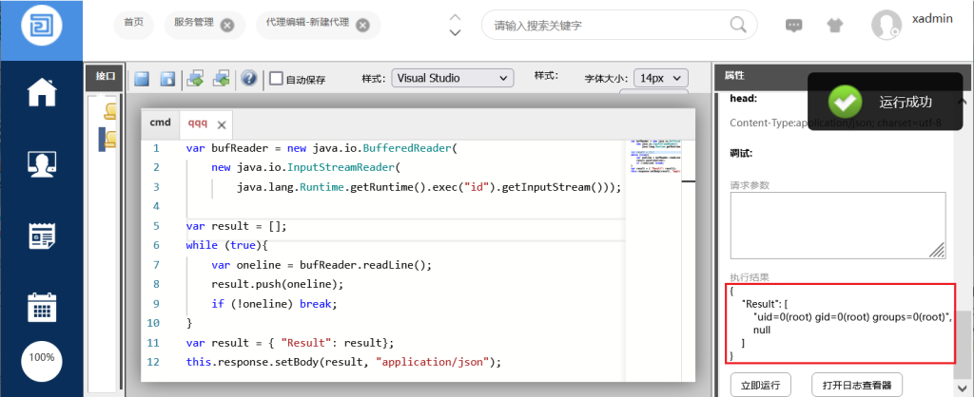Open the messages chat bubble icon
The height and width of the screenshot is (397, 974).
[x=794, y=26]
